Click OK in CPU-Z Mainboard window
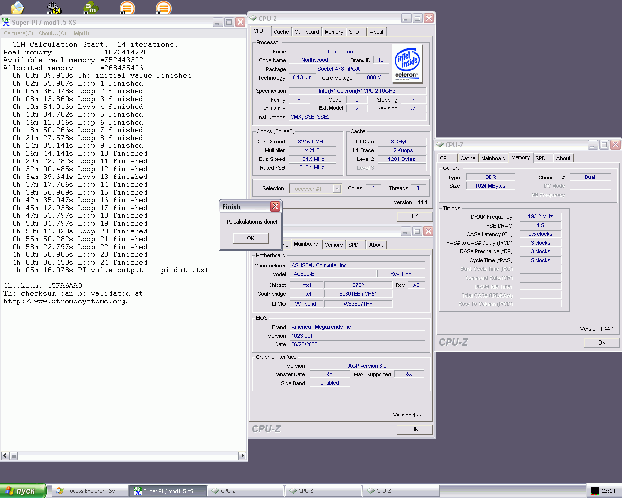The width and height of the screenshot is (622, 498). [x=415, y=429]
